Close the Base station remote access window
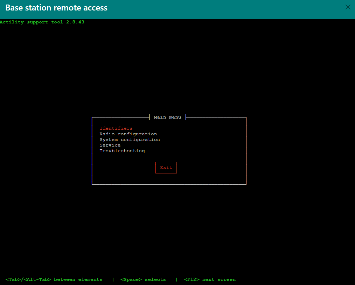 (x=348, y=7)
